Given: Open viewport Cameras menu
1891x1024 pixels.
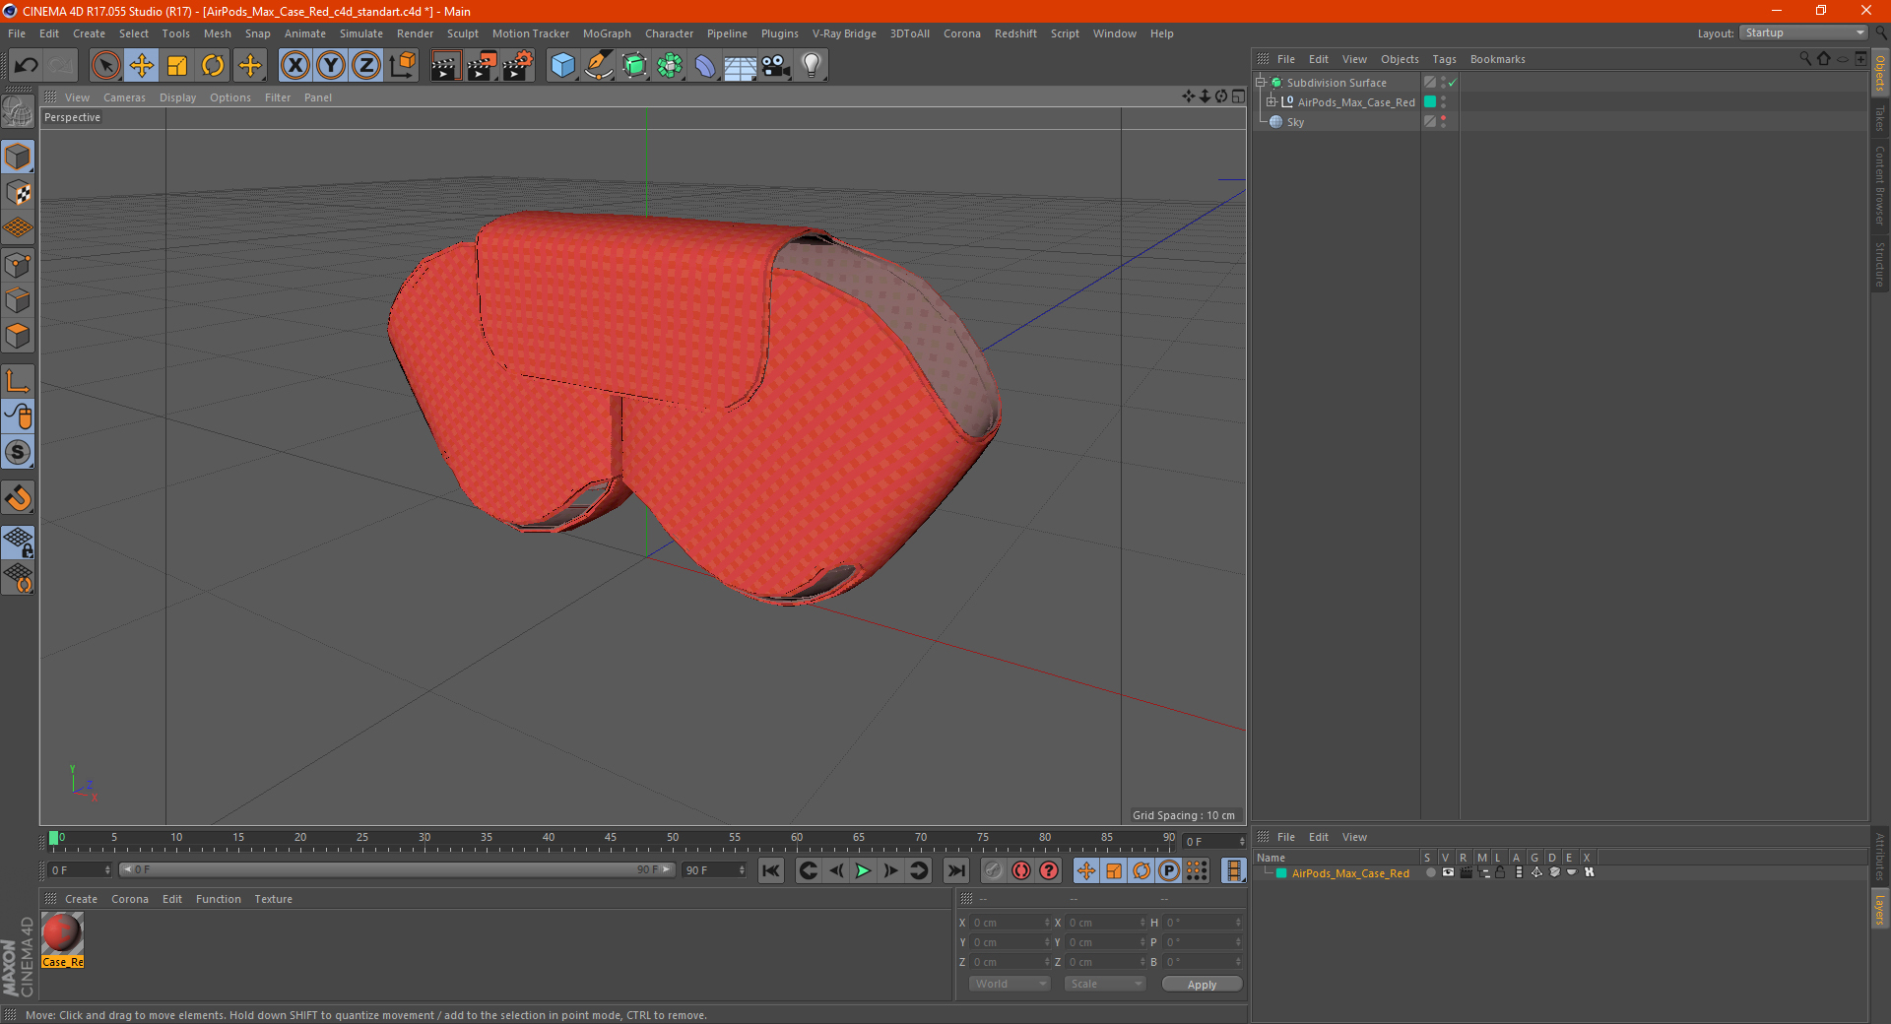Looking at the screenshot, I should pyautogui.click(x=124, y=97).
